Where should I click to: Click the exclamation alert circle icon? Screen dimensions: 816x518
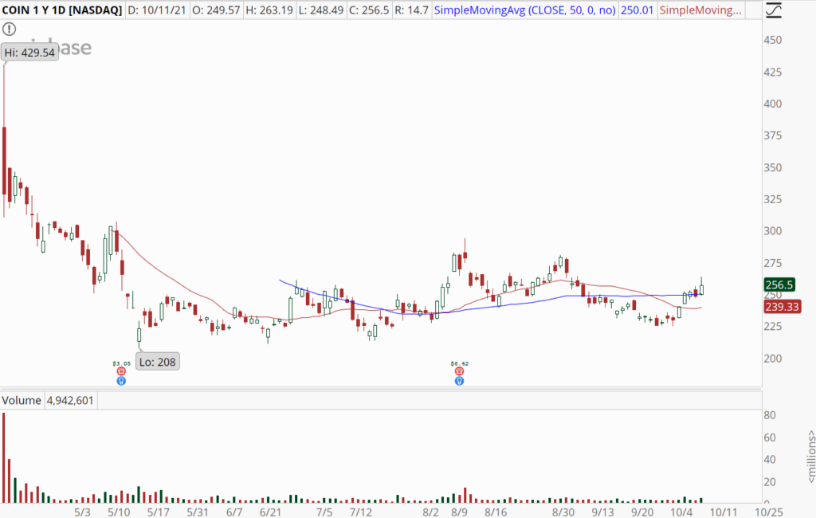click(10, 29)
